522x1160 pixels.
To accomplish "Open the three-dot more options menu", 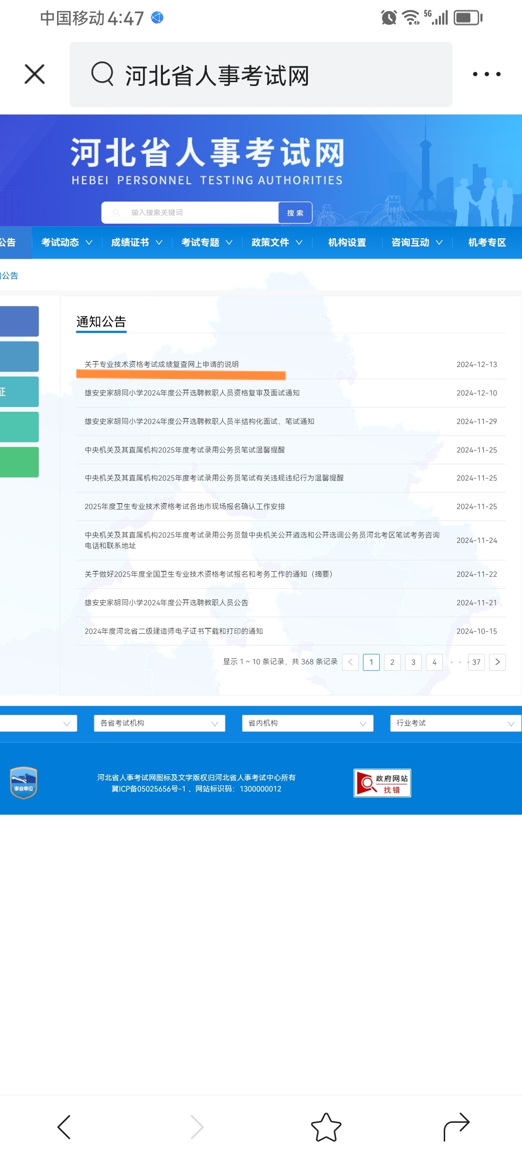I will click(486, 74).
